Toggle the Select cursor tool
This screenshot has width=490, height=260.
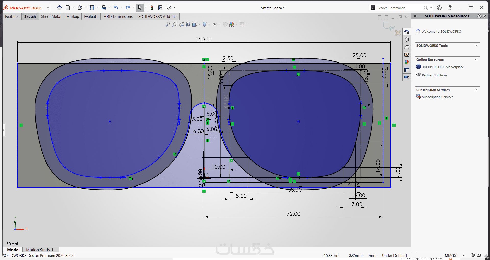pyautogui.click(x=140, y=8)
